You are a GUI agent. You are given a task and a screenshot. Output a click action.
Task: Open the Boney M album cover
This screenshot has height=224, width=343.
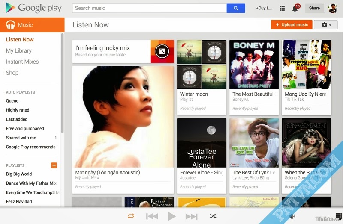pos(254,65)
